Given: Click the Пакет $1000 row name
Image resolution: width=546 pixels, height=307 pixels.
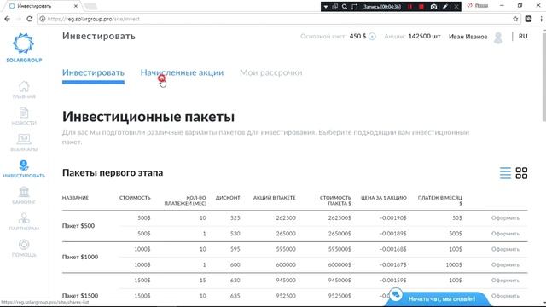Looking at the screenshot, I should click(x=80, y=257).
